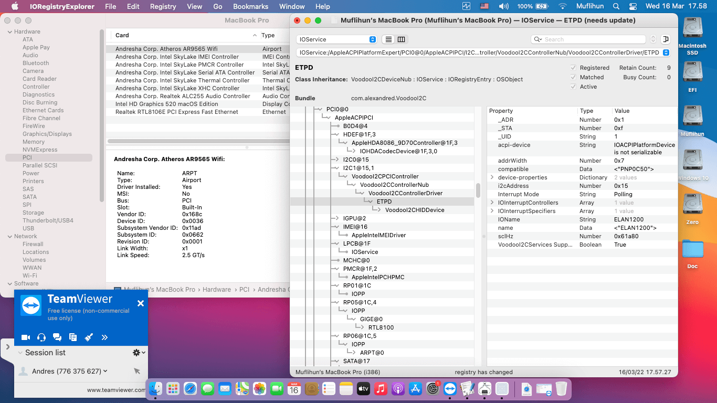Open the Go menu
The height and width of the screenshot is (403, 717).
pyautogui.click(x=218, y=6)
